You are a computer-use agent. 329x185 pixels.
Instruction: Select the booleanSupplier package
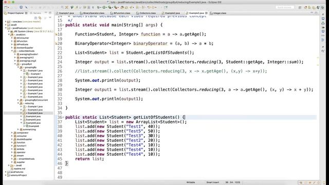(x=25, y=48)
